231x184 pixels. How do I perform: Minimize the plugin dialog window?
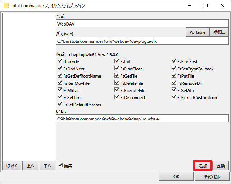tap(190, 5)
